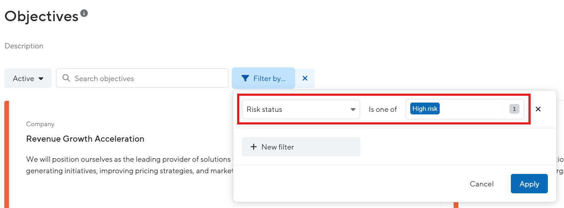564x208 pixels.
Task: Toggle the Filter by... panel
Action: click(x=263, y=78)
